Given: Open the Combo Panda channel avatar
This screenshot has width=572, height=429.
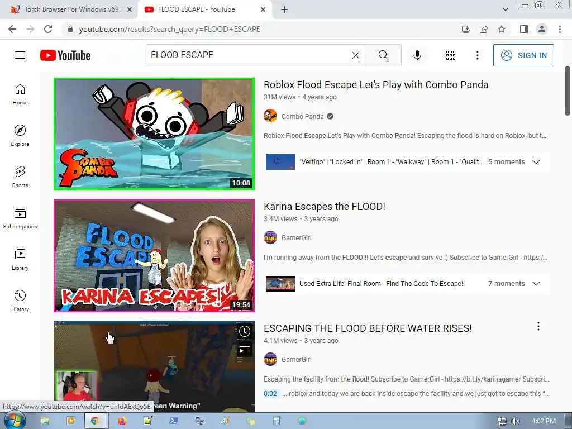Looking at the screenshot, I should pyautogui.click(x=270, y=116).
